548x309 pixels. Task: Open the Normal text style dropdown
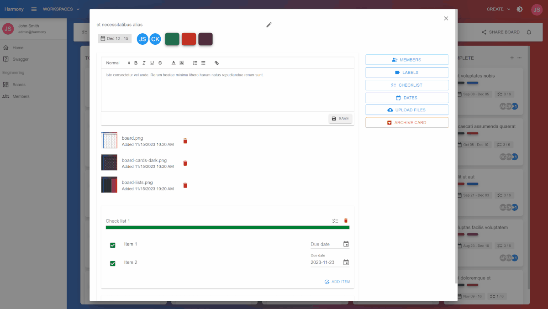tap(118, 63)
